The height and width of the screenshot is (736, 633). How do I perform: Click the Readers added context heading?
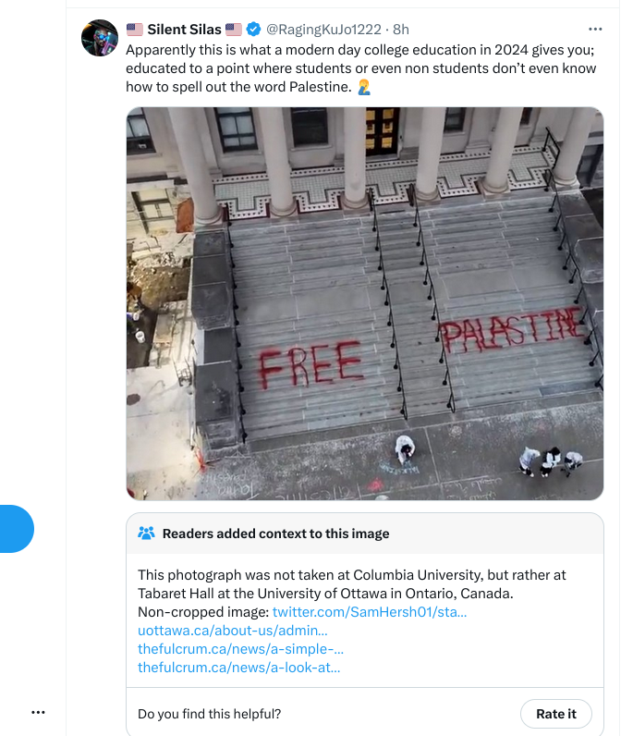tap(275, 534)
